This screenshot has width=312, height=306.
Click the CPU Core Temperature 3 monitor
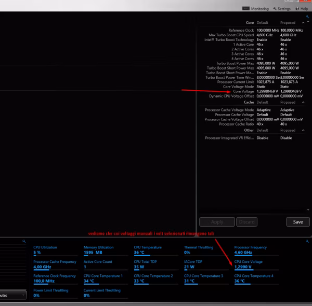(206, 279)
